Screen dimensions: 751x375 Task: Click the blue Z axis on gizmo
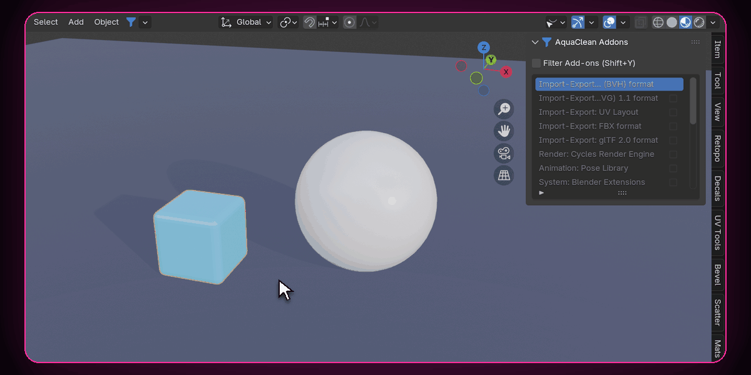coord(483,47)
